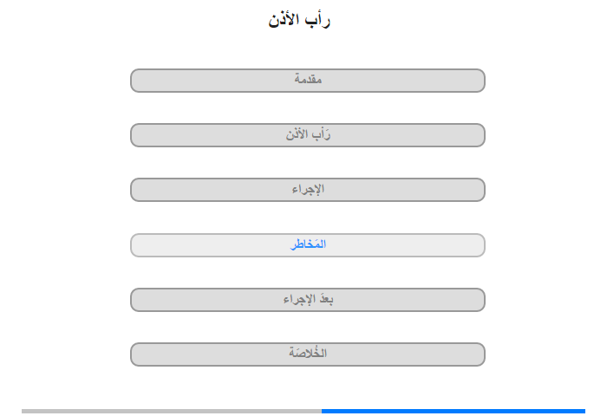Open the الخُلاصَة section

[307, 354]
